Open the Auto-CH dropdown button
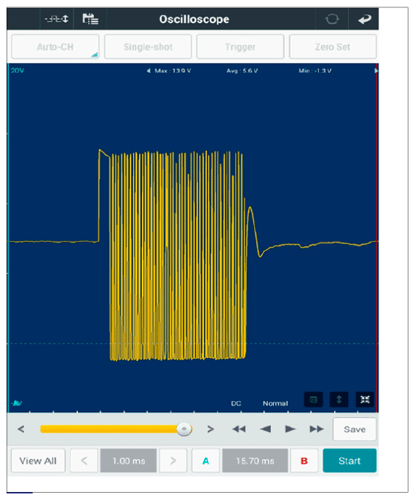The image size is (415, 500). point(55,47)
